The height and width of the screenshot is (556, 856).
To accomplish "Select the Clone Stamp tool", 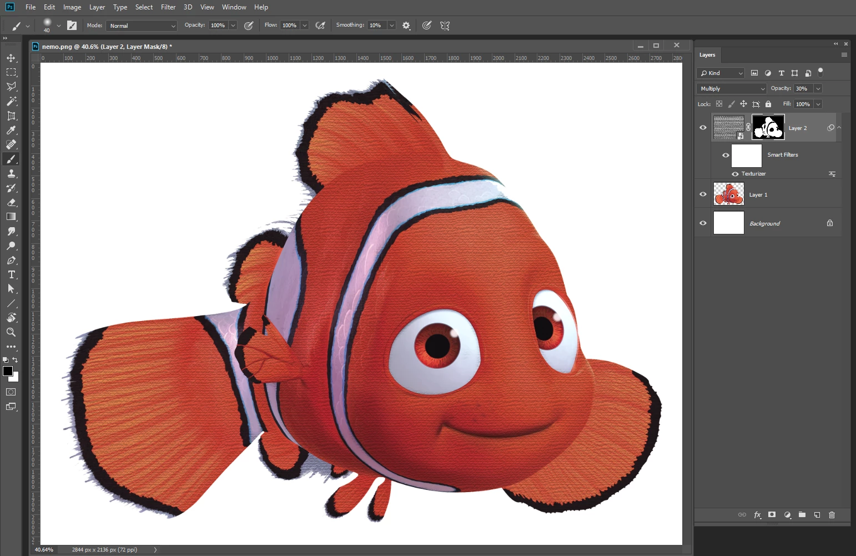I will (11, 173).
